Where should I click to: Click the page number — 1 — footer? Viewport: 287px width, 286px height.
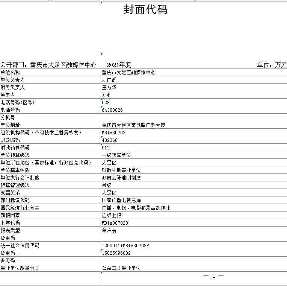(x=214, y=275)
